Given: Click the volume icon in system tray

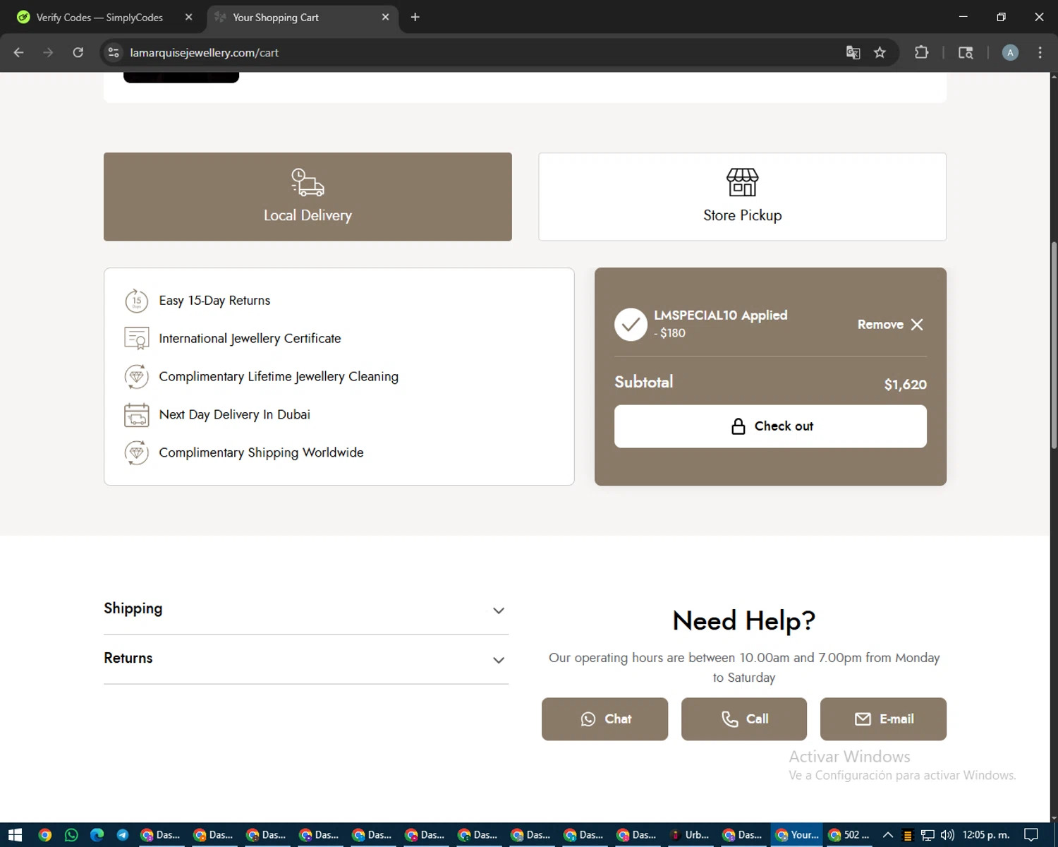Looking at the screenshot, I should 947,835.
